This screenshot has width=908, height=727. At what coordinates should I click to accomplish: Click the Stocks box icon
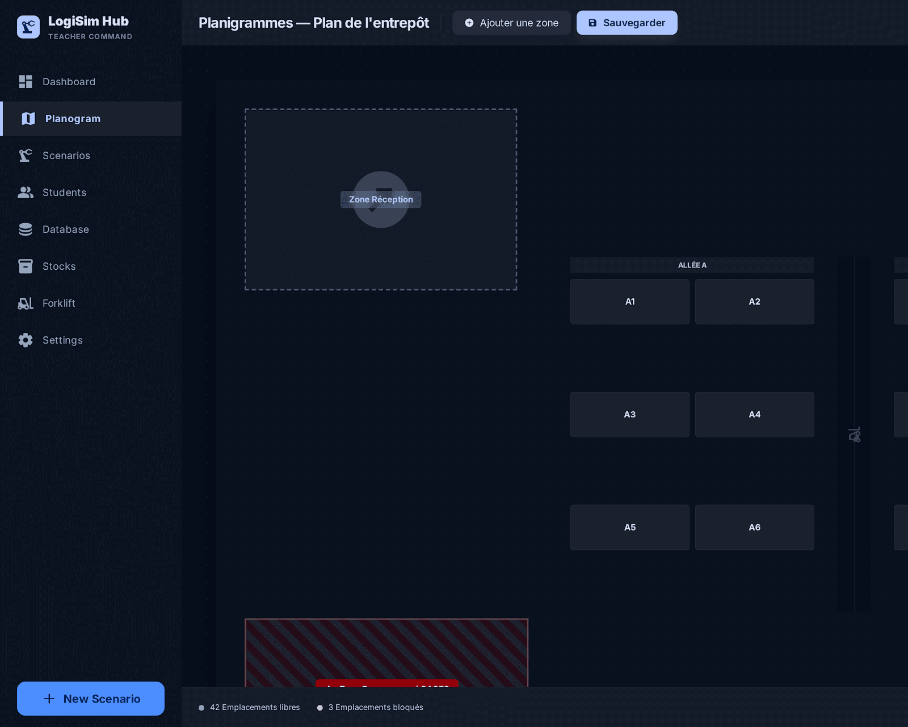(x=26, y=266)
